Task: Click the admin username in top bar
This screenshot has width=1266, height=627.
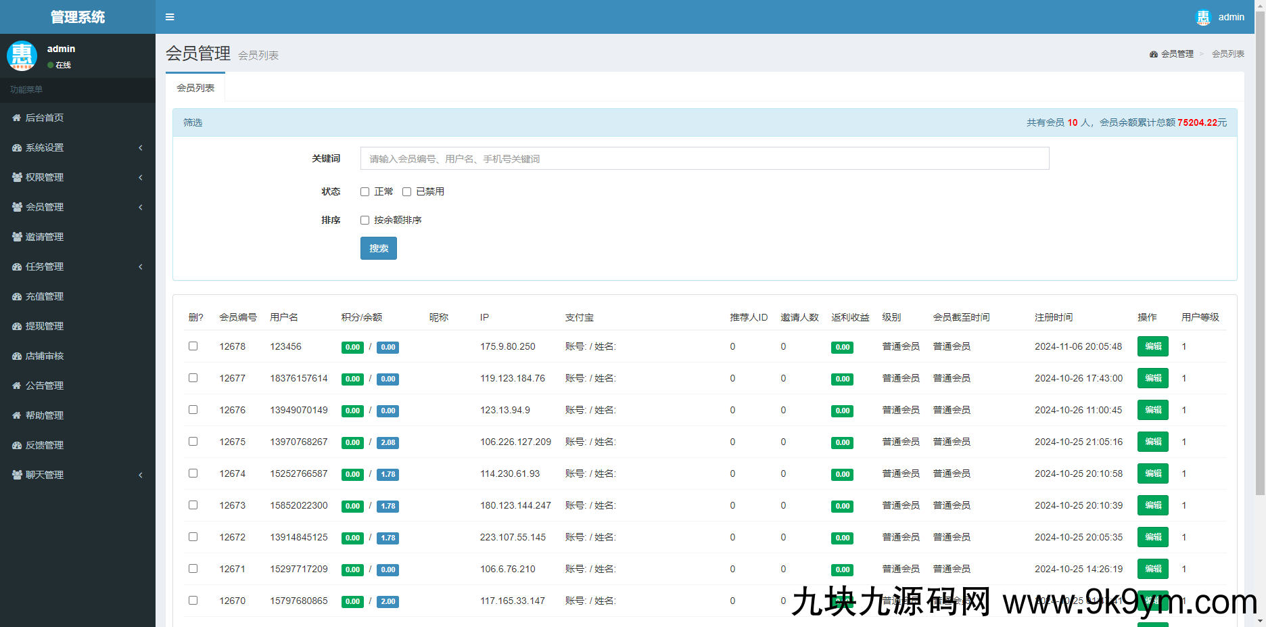Action: (1231, 18)
